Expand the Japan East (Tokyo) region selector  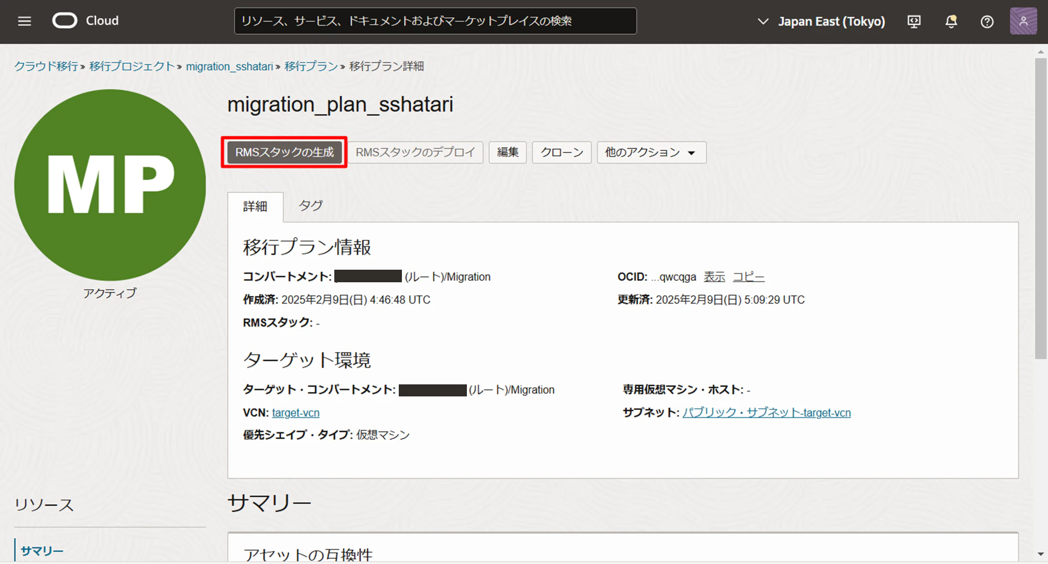[x=821, y=21]
